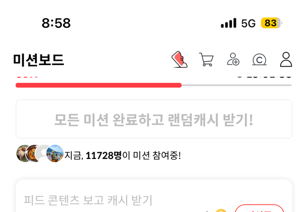This screenshot has width=308, height=212.
Task: Tap the 11728명 participants count text
Action: 104,156
